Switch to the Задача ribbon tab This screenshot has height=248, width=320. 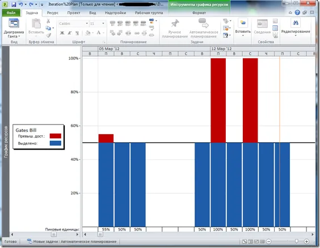pos(32,12)
